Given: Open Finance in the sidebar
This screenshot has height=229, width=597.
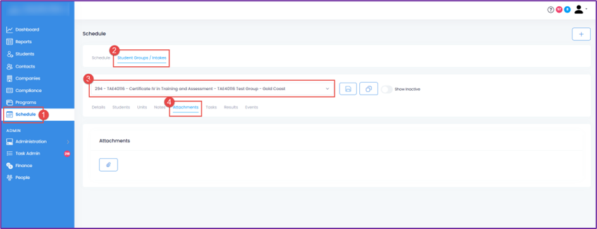Looking at the screenshot, I should coord(23,165).
